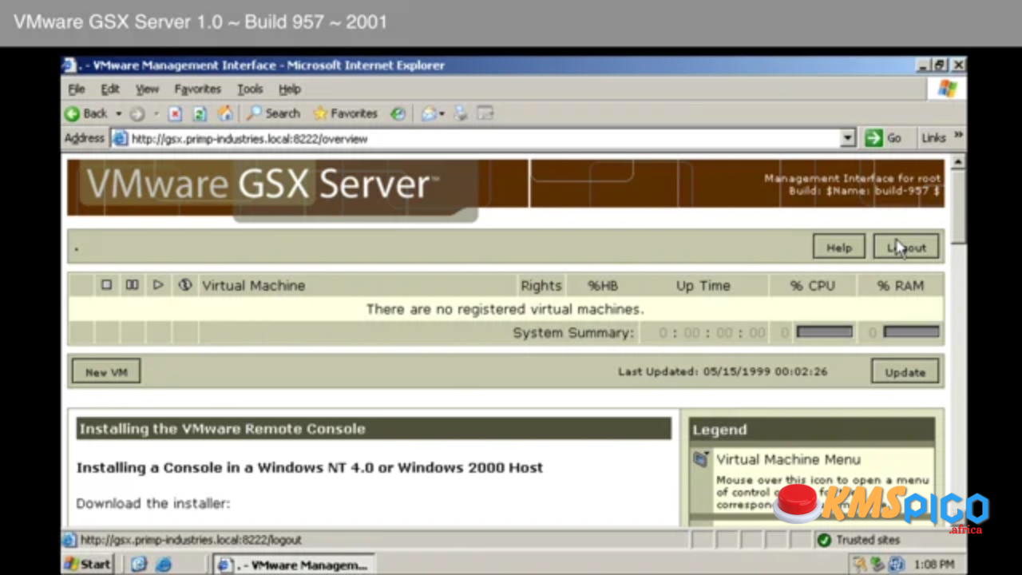1022x575 pixels.
Task: Click the Last Updated timestamp text
Action: pos(723,372)
